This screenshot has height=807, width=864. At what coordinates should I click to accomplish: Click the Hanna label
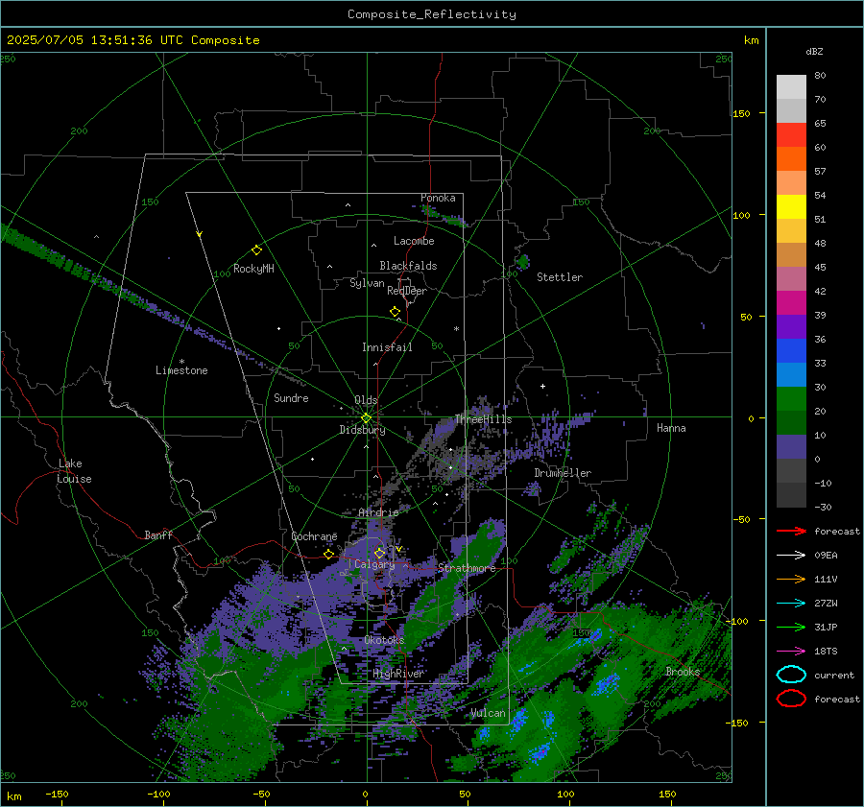671,428
